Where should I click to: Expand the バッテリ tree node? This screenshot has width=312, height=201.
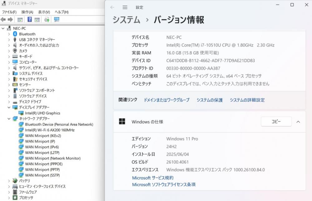[x=9, y=181]
